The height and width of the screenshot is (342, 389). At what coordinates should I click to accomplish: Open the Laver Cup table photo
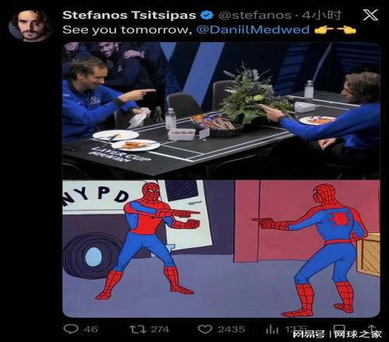221,110
